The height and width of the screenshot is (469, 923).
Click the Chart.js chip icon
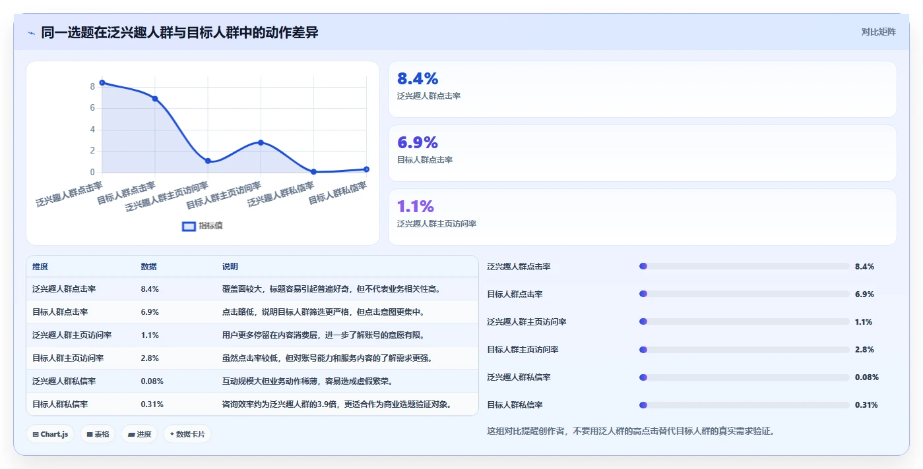point(36,435)
